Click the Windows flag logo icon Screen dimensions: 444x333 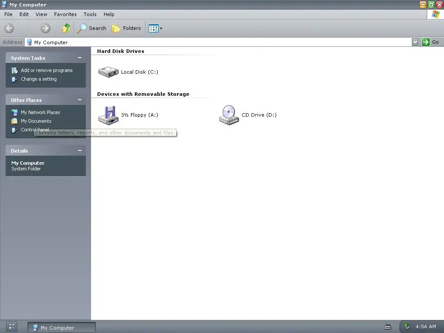click(x=435, y=14)
